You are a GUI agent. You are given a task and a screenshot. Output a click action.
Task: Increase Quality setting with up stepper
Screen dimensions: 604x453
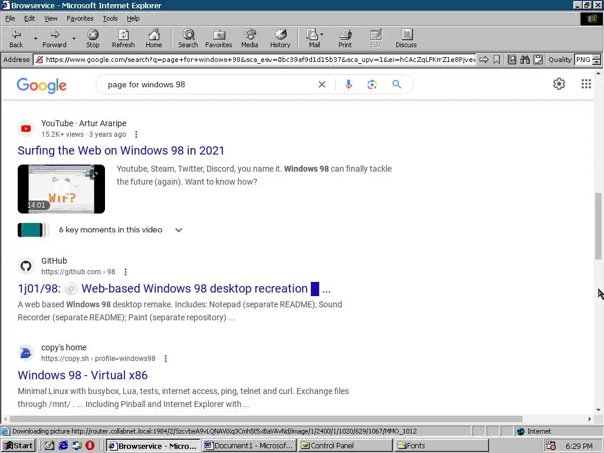tap(596, 57)
